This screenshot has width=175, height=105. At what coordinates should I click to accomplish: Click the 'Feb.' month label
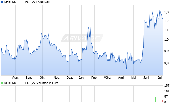[94, 78]
